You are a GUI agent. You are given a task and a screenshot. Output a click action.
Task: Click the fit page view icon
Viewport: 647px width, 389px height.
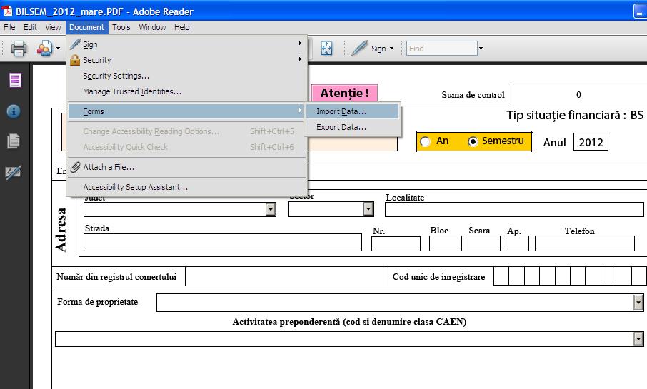(326, 49)
